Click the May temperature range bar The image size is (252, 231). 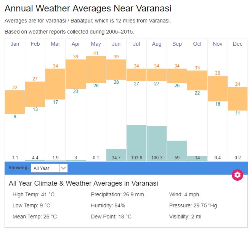96,69
